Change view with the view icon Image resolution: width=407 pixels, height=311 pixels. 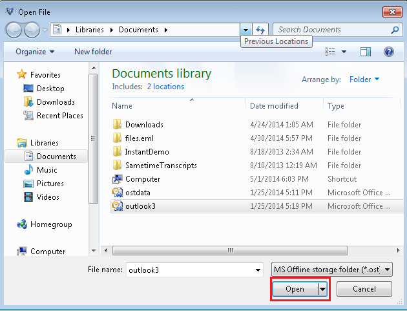point(330,52)
